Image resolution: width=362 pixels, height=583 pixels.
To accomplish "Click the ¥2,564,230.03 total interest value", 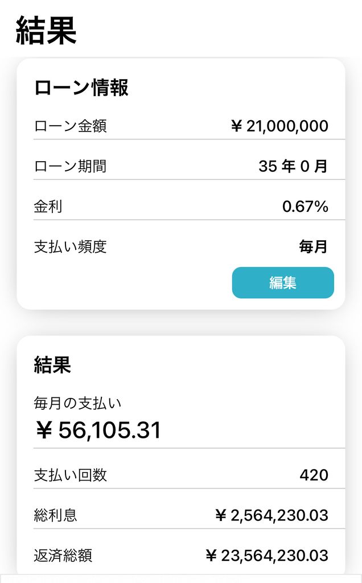I will coord(271,515).
